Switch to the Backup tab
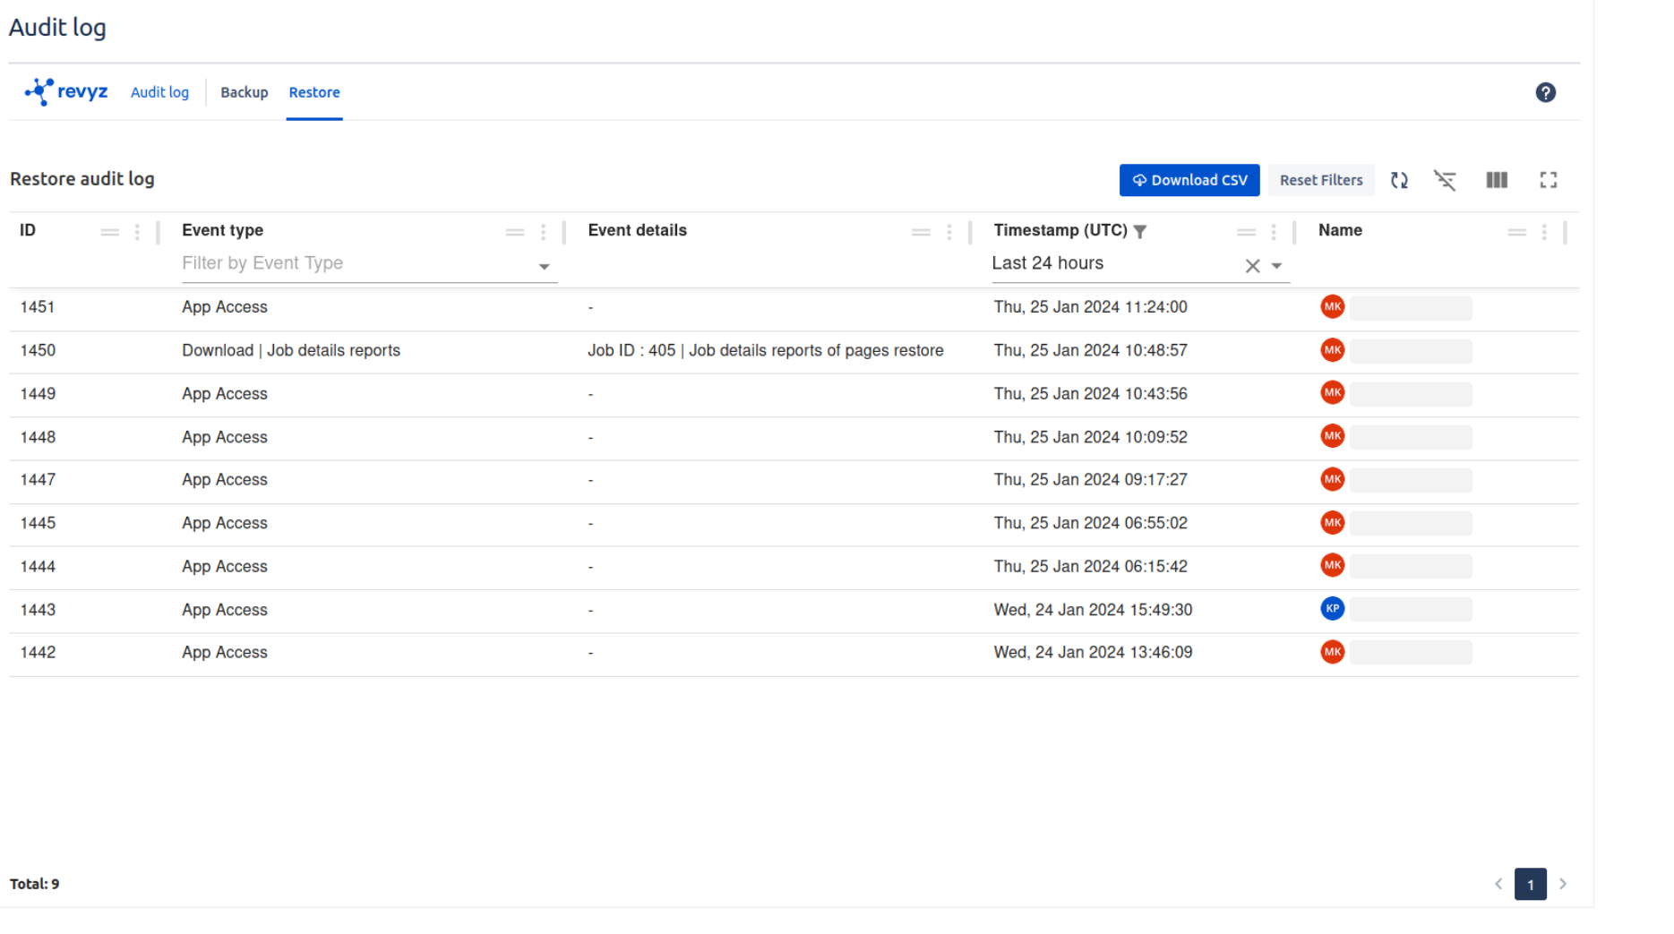 244,92
